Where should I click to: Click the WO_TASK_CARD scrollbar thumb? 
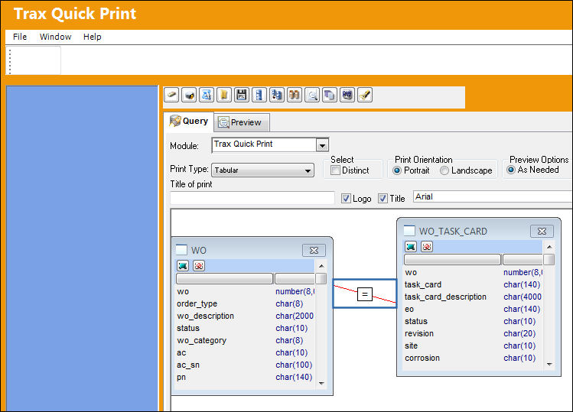click(549, 259)
